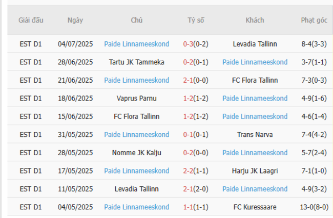Open the FC Kuressaare team link
The height and width of the screenshot is (218, 333).
[255, 207]
